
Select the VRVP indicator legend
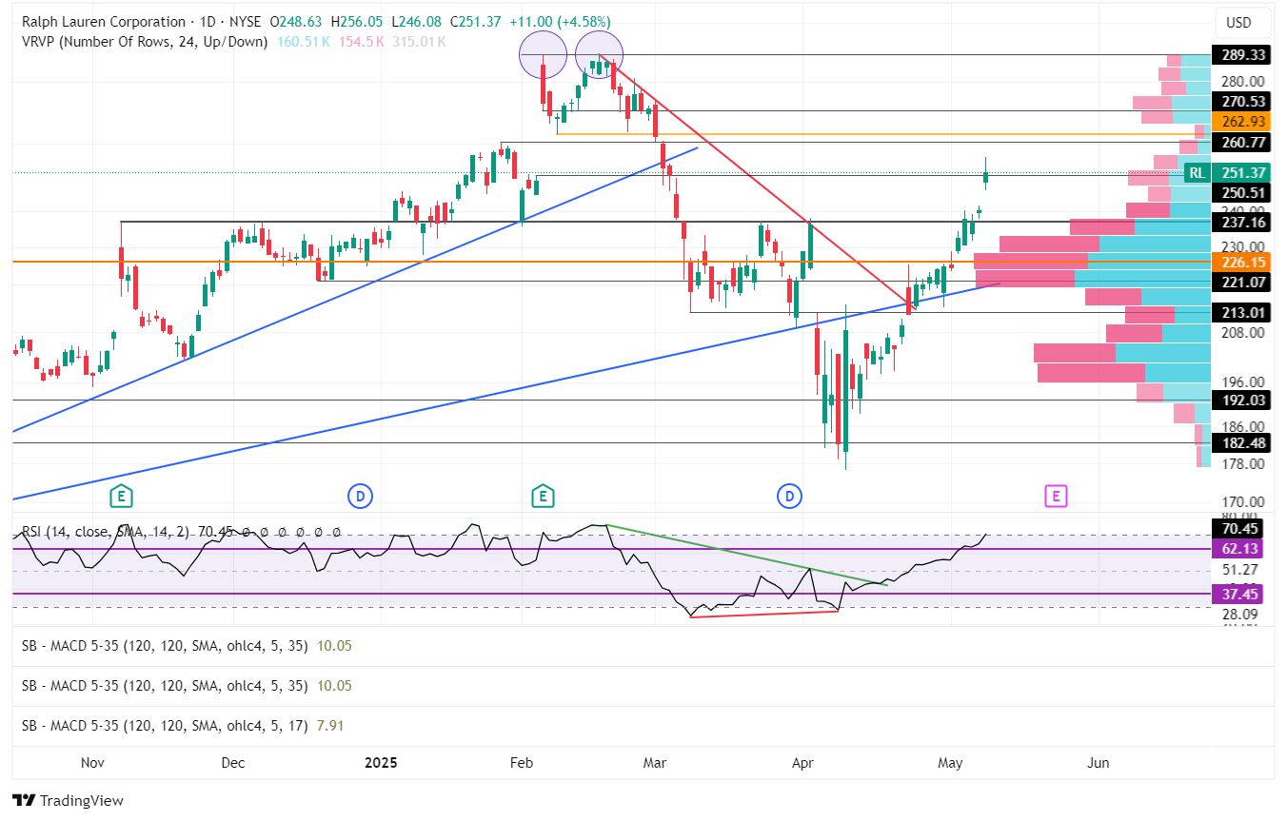[x=145, y=41]
